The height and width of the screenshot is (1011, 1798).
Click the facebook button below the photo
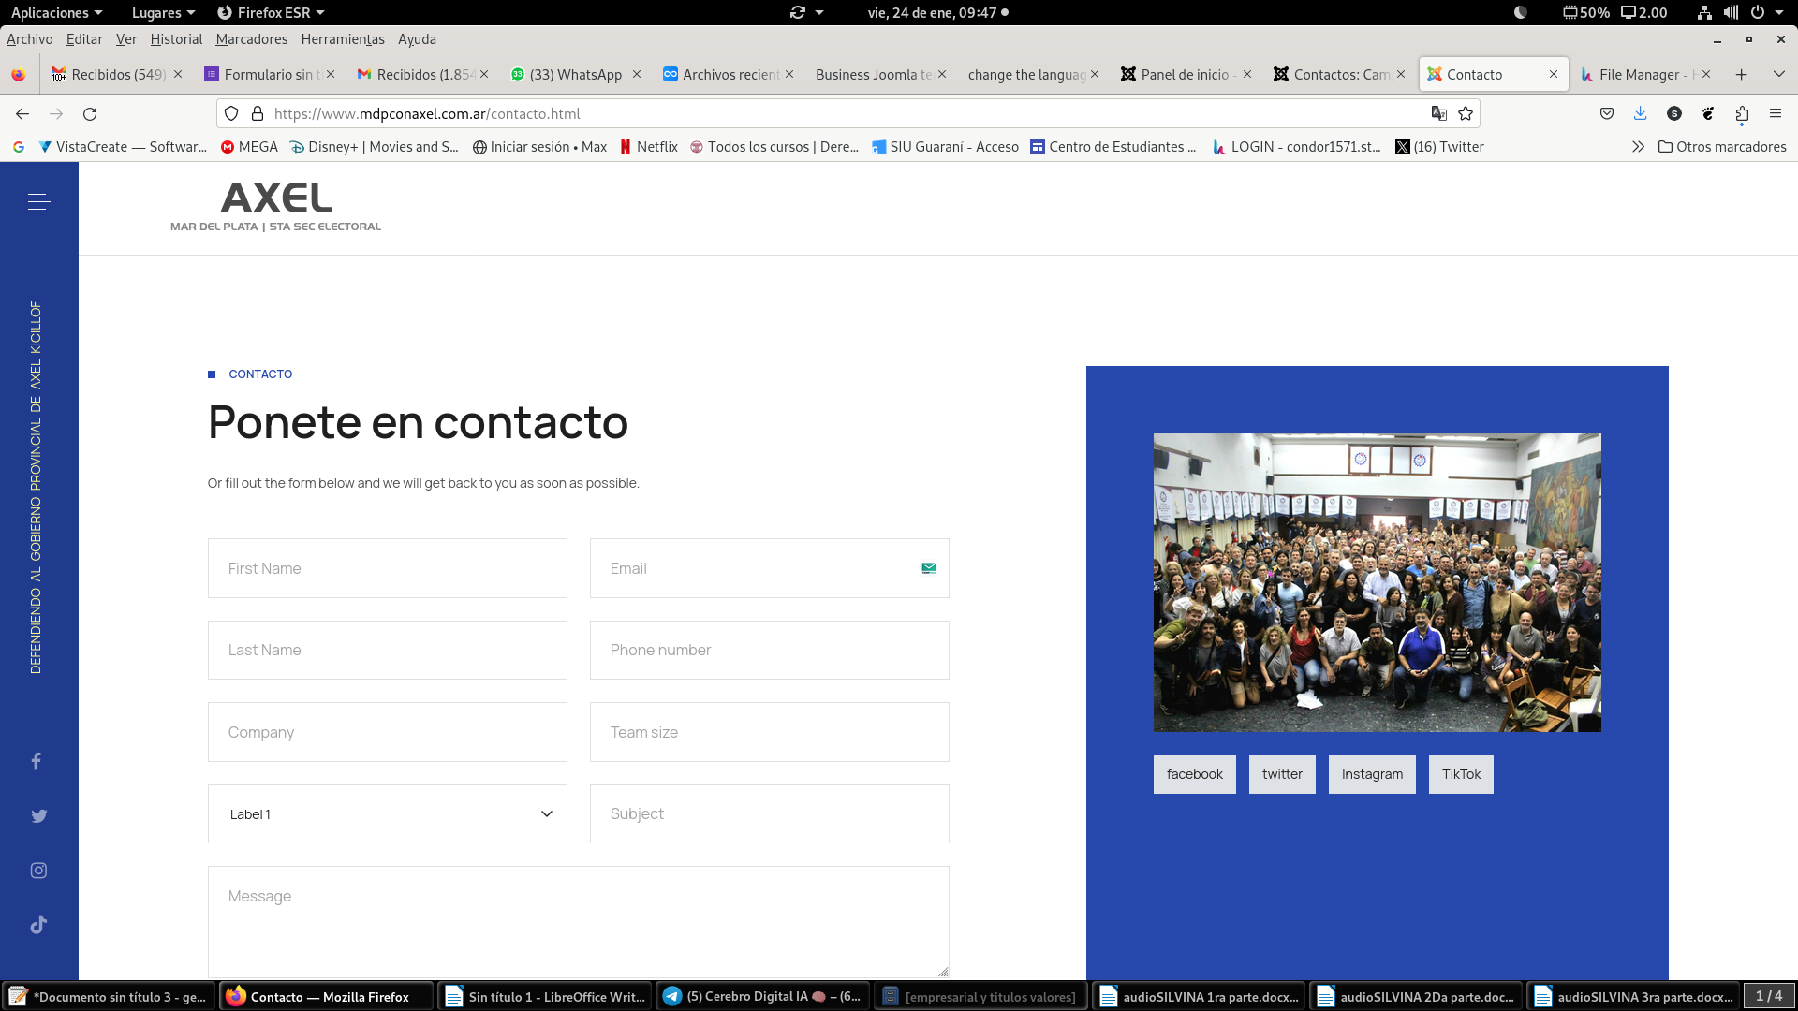point(1194,774)
